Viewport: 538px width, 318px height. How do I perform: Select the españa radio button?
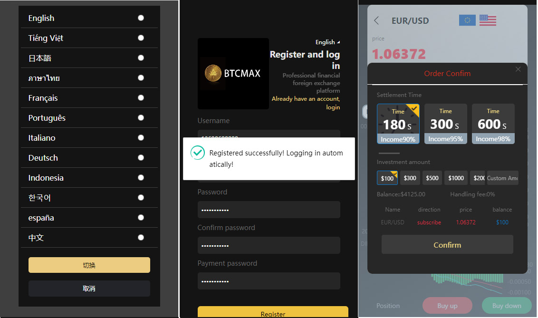141,218
